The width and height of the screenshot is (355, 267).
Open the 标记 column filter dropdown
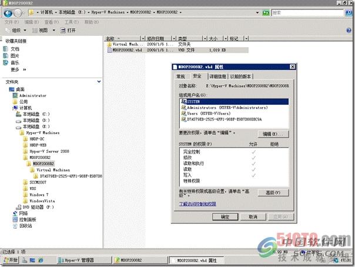246,38
